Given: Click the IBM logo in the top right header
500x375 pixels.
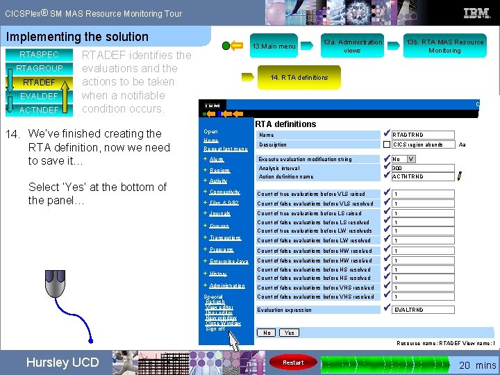Looking at the screenshot, I should click(x=476, y=13).
